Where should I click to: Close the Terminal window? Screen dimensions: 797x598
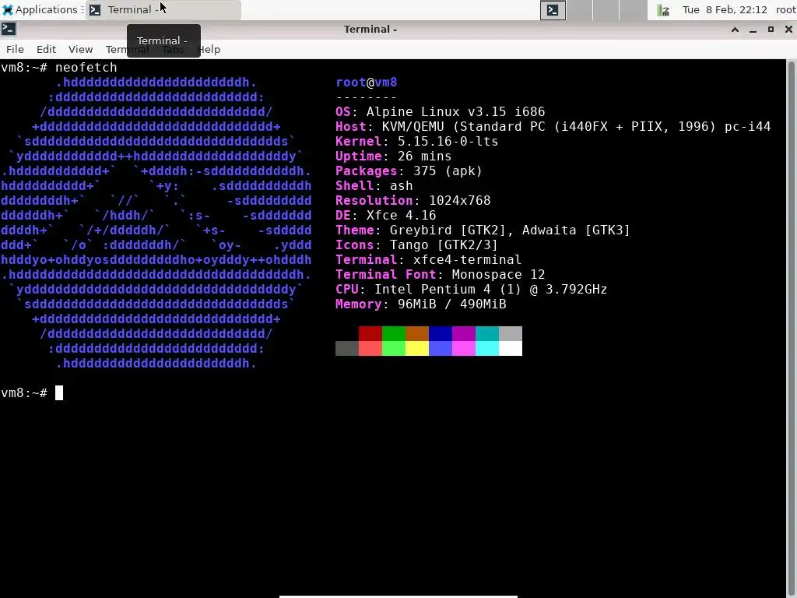788,30
